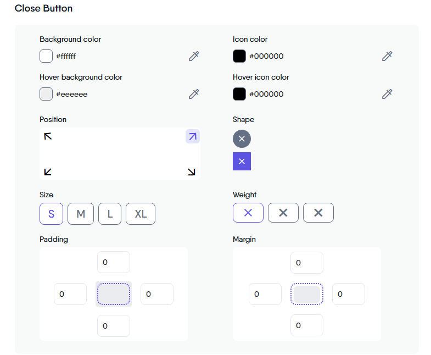Image resolution: width=431 pixels, height=355 pixels.
Task: Select top-left position arrow
Action: pyautogui.click(x=48, y=136)
